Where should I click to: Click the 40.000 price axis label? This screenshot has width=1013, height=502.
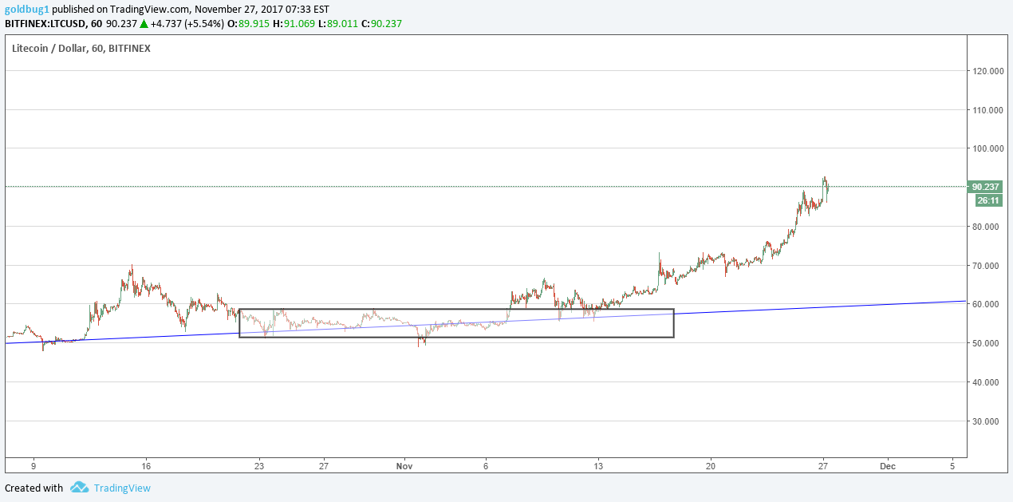pos(986,382)
